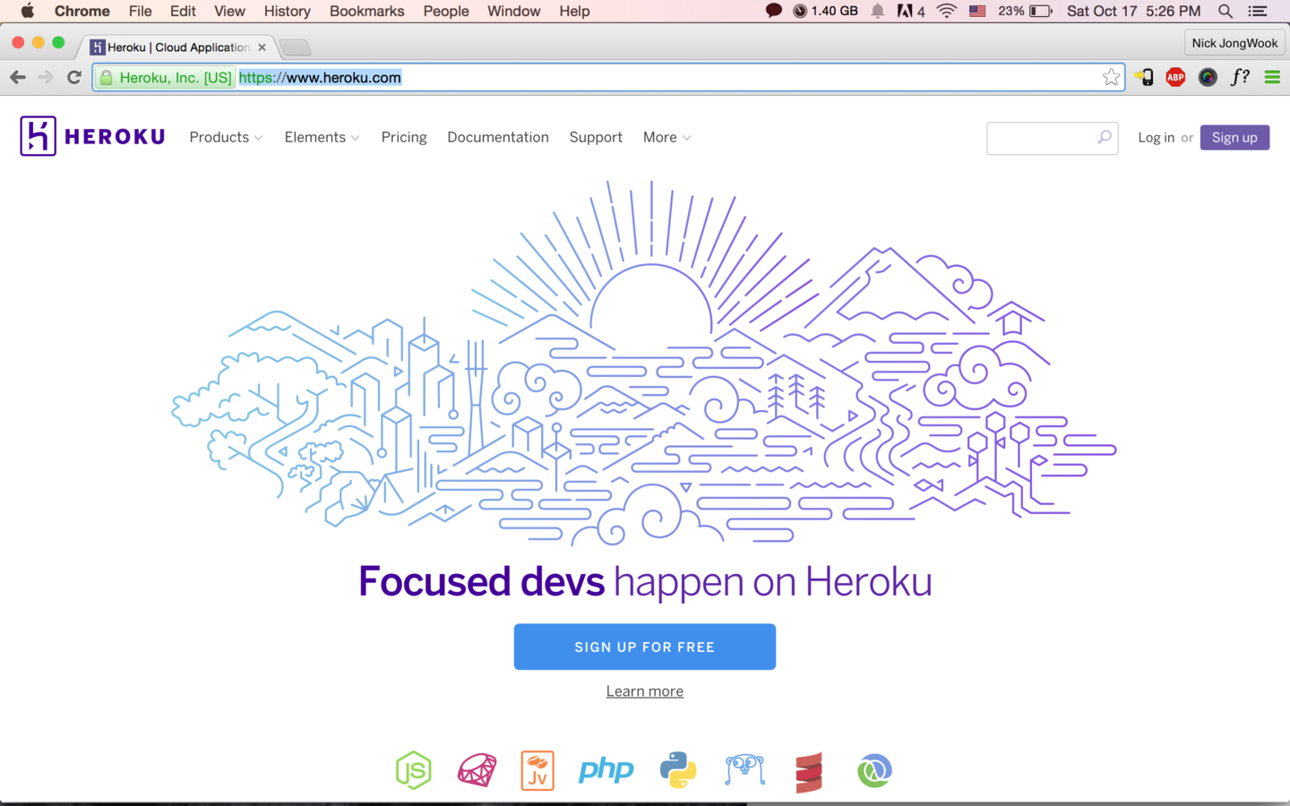1290x806 pixels.
Task: Click the Clojure language icon
Action: point(874,770)
